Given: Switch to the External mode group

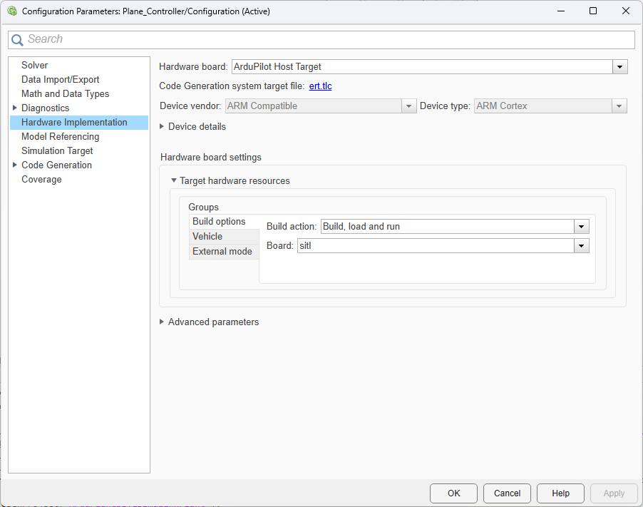Looking at the screenshot, I should (x=224, y=252).
